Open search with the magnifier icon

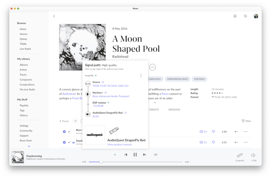(245, 16)
